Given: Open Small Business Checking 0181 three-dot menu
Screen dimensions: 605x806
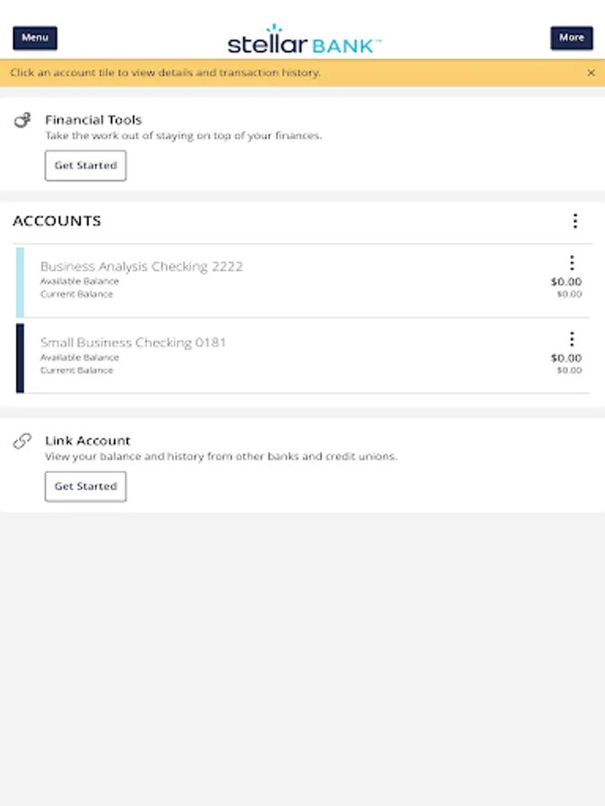Looking at the screenshot, I should coord(571,339).
